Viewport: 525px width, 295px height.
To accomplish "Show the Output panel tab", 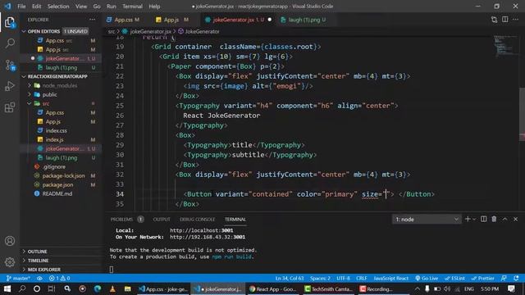I will [162, 219].
